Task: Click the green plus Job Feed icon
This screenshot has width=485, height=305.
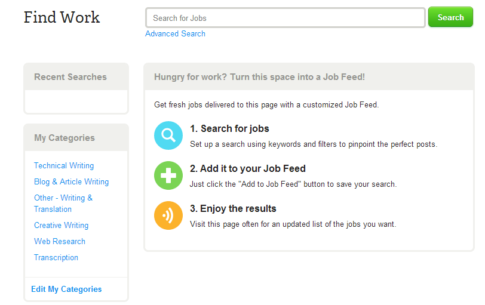Action: (168, 175)
